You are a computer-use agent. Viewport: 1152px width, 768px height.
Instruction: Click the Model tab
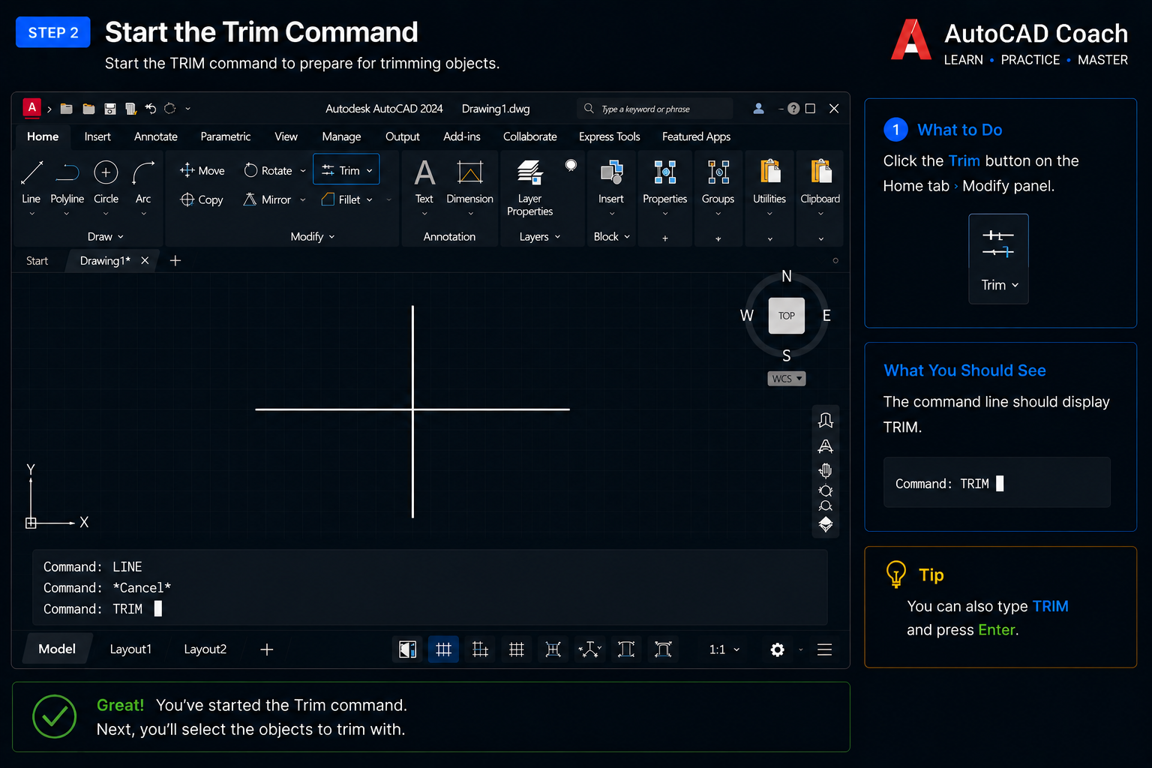(x=57, y=649)
